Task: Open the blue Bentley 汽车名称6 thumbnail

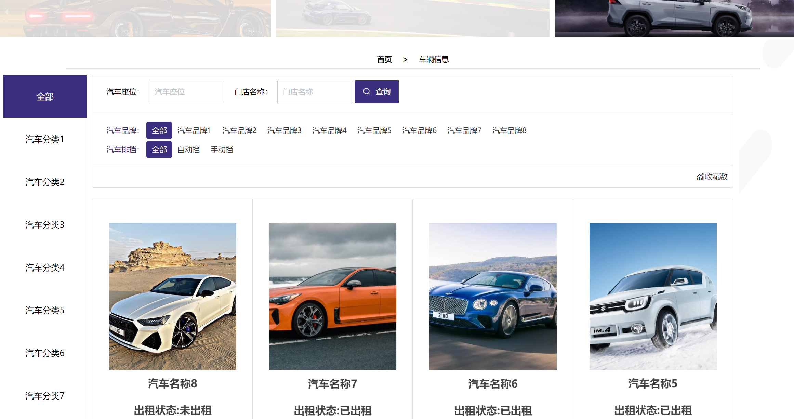Action: (492, 296)
